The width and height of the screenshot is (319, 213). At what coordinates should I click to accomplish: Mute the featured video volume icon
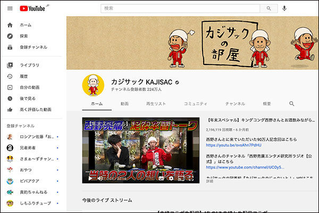pos(100,178)
